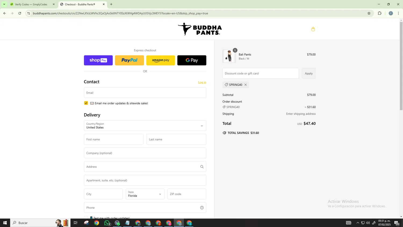Expand the Country/Region dropdown

pos(145,126)
